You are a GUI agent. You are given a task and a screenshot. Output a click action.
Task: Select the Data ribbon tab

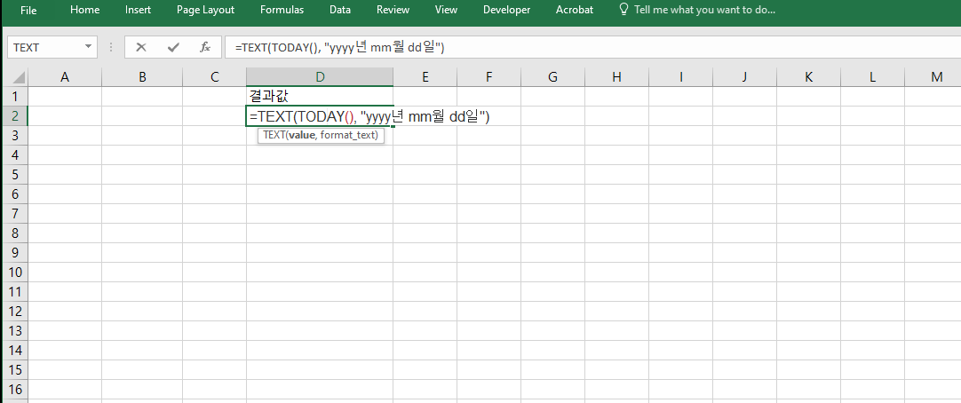tap(340, 10)
